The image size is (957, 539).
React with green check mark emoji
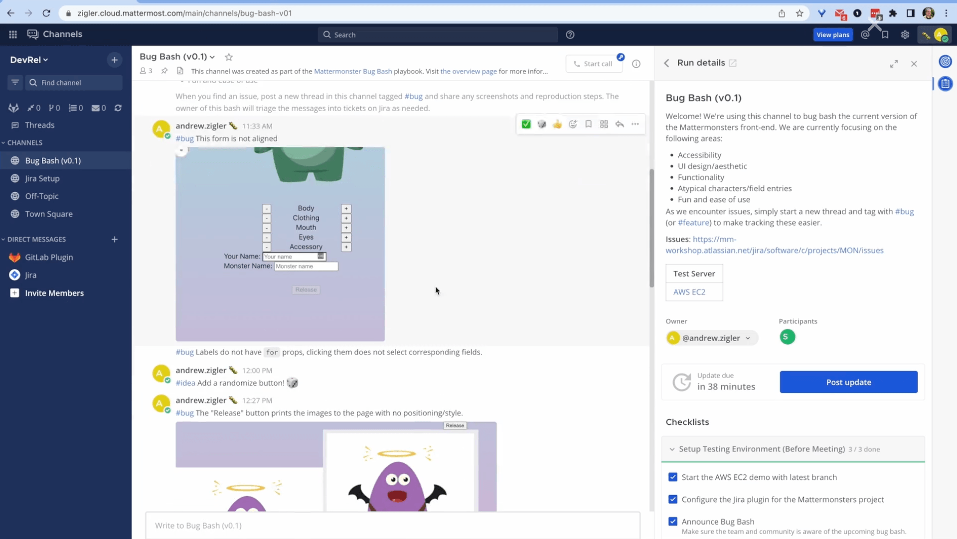coord(526,124)
